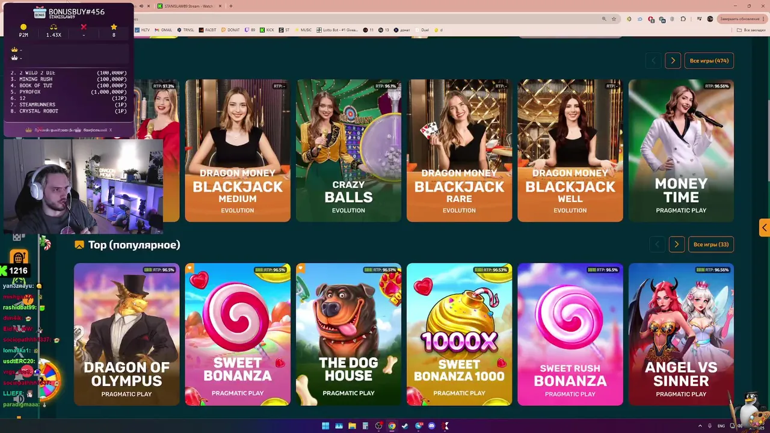Open the Lotto Bot bookmark

(x=337, y=29)
